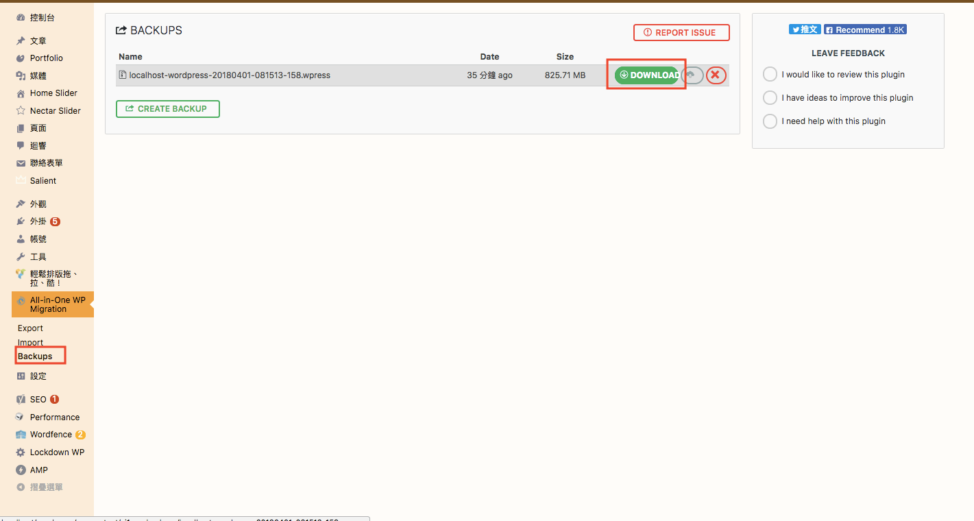Click the Create Backup button
Screen dimensions: 974x521
coord(168,109)
